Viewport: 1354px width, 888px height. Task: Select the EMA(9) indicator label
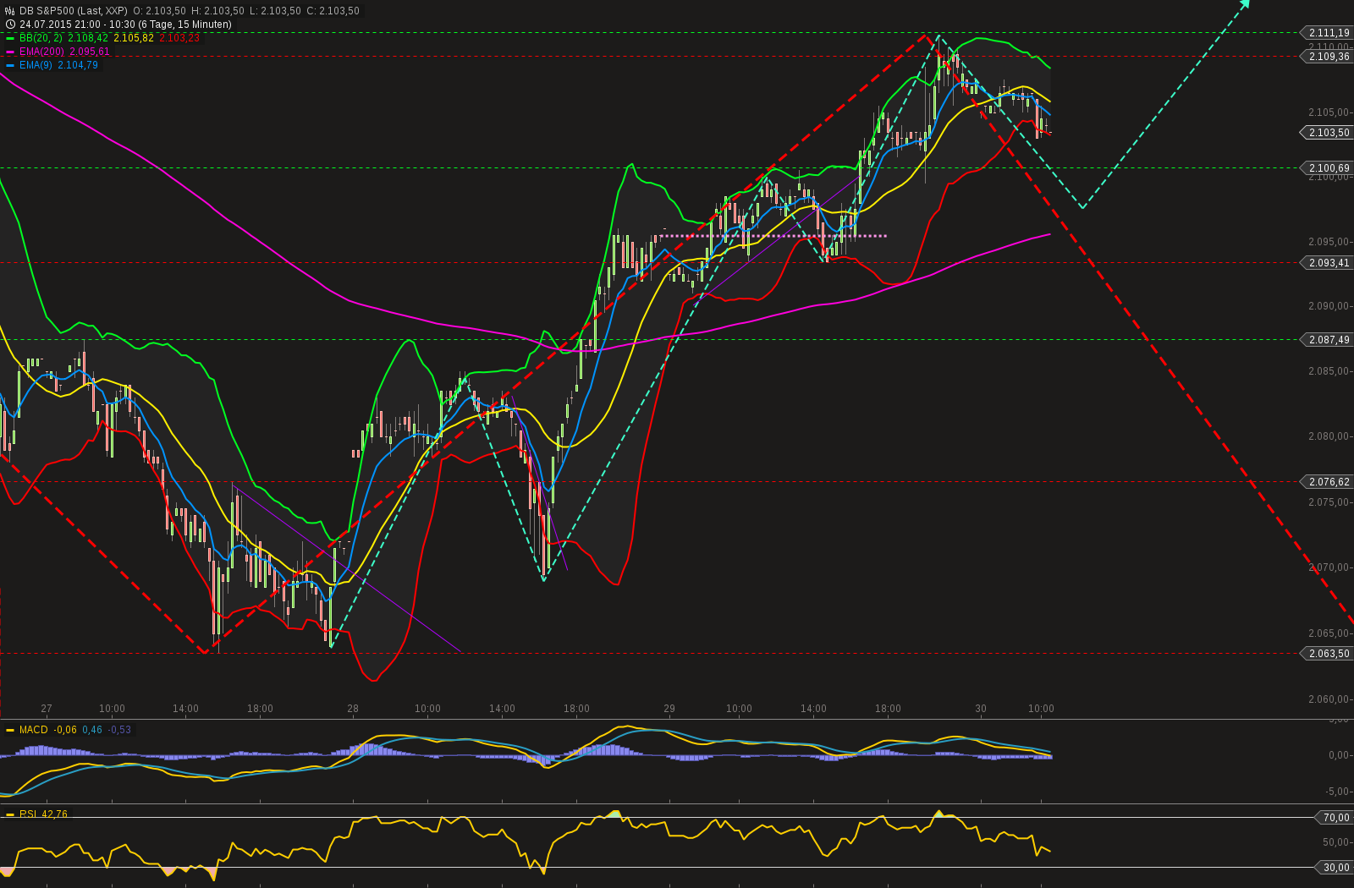coord(36,65)
